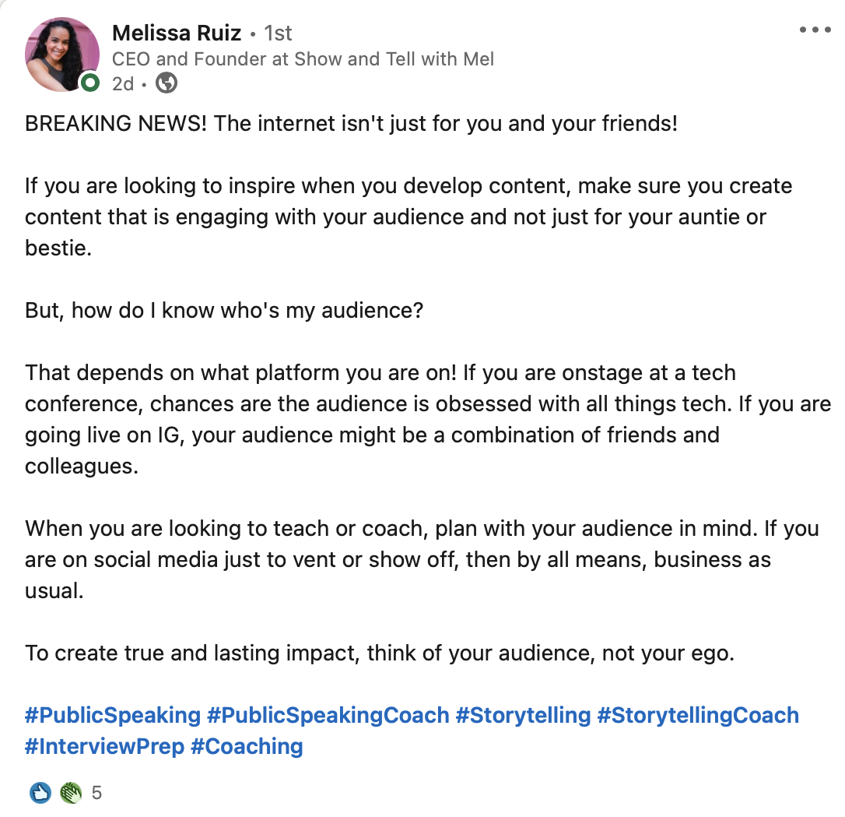Open Melissa Ruiz's profile photo
Image resolution: width=845 pixels, height=817 pixels.
pyautogui.click(x=62, y=54)
